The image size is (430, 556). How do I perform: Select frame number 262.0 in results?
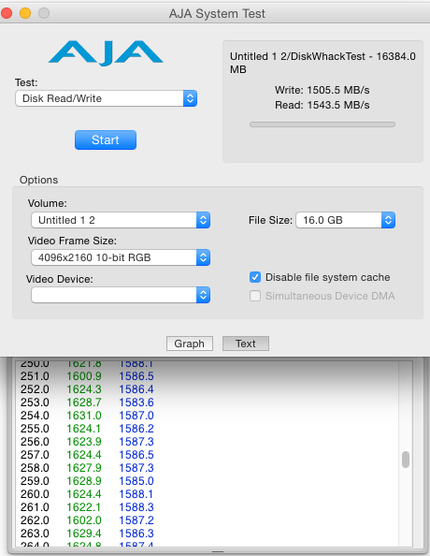35,520
